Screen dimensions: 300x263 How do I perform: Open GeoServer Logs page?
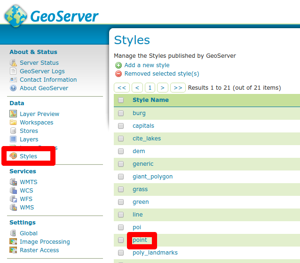point(42,71)
